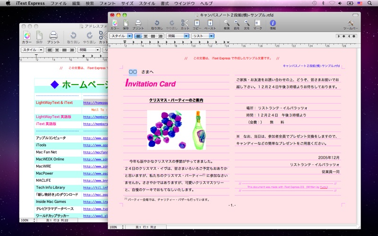Open the フォント menu
Image resolution: width=378 pixels, height=236 pixels.
[107, 3]
